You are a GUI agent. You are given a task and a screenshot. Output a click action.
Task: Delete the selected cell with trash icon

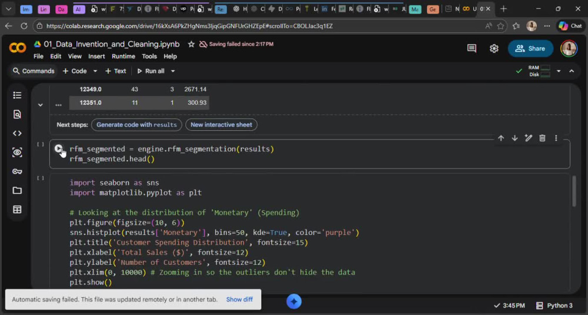pyautogui.click(x=542, y=138)
